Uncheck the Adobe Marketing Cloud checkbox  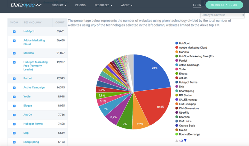point(14,41)
